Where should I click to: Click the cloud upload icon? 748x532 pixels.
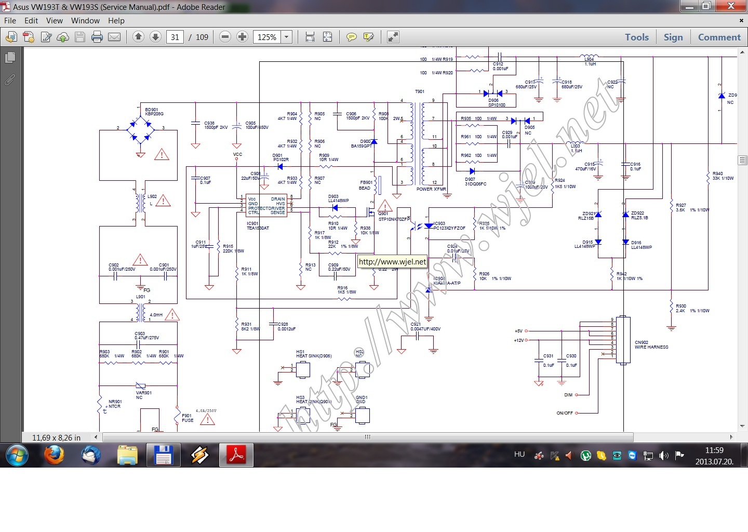(x=63, y=37)
